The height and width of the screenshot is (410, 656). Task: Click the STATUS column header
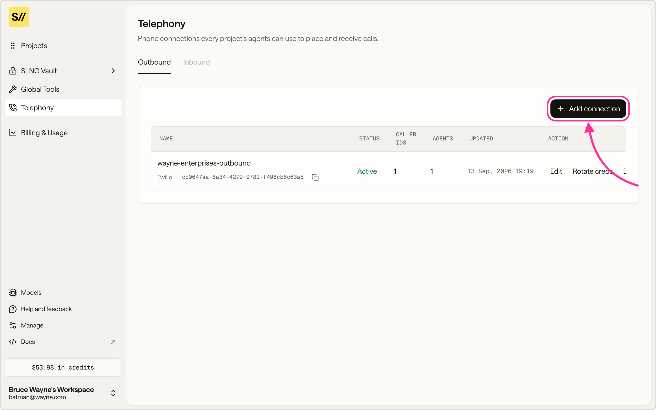point(369,139)
